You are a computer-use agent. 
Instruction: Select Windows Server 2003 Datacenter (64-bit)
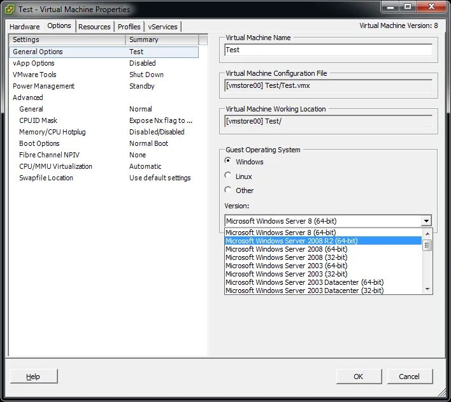(323, 282)
